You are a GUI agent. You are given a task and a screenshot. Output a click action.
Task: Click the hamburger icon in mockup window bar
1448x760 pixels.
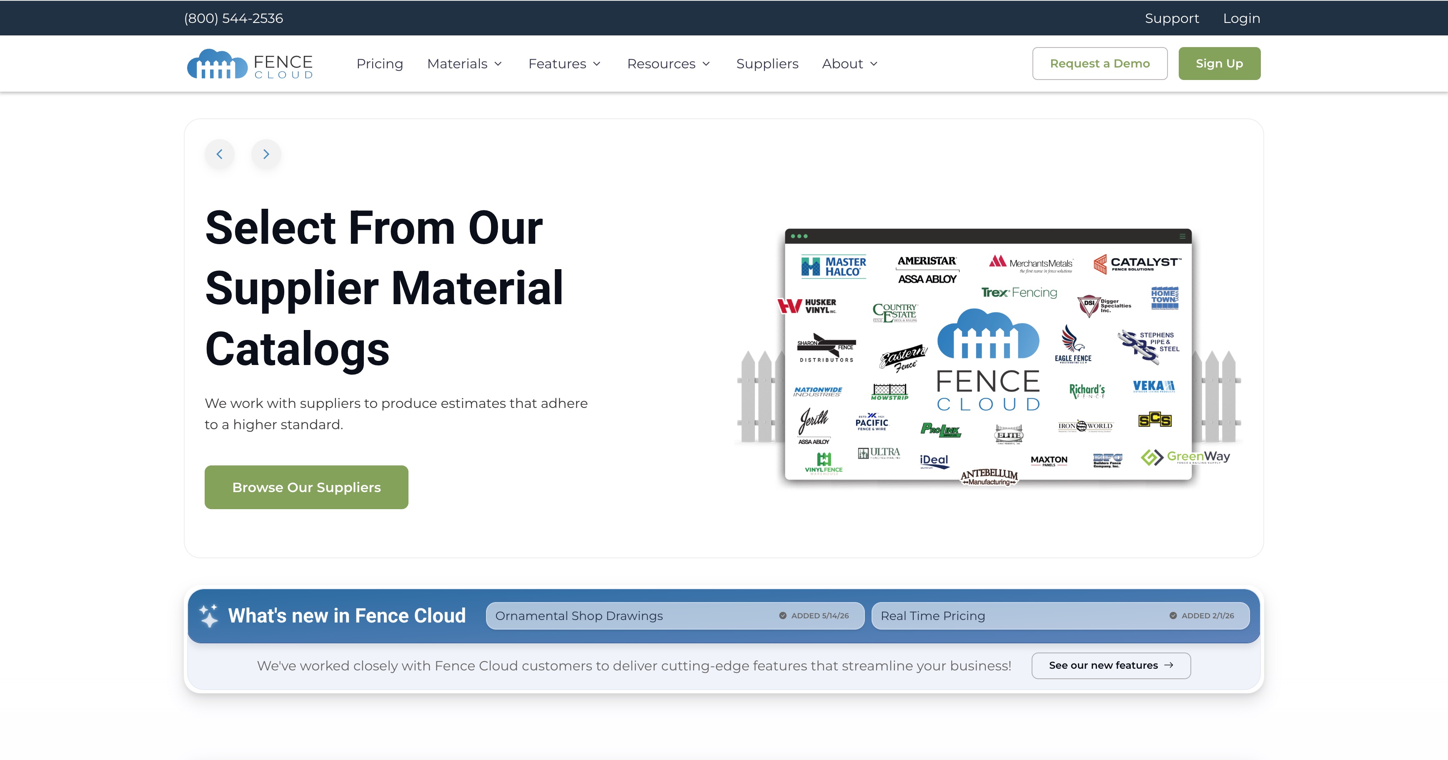1182,237
